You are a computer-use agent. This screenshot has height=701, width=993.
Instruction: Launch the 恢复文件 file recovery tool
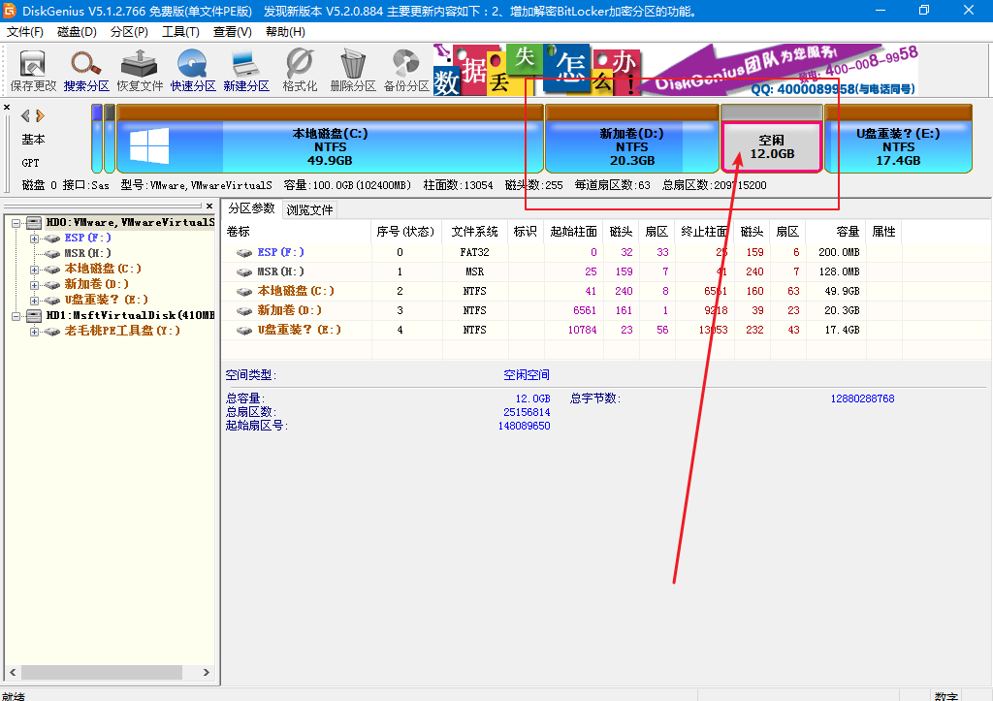(x=140, y=70)
